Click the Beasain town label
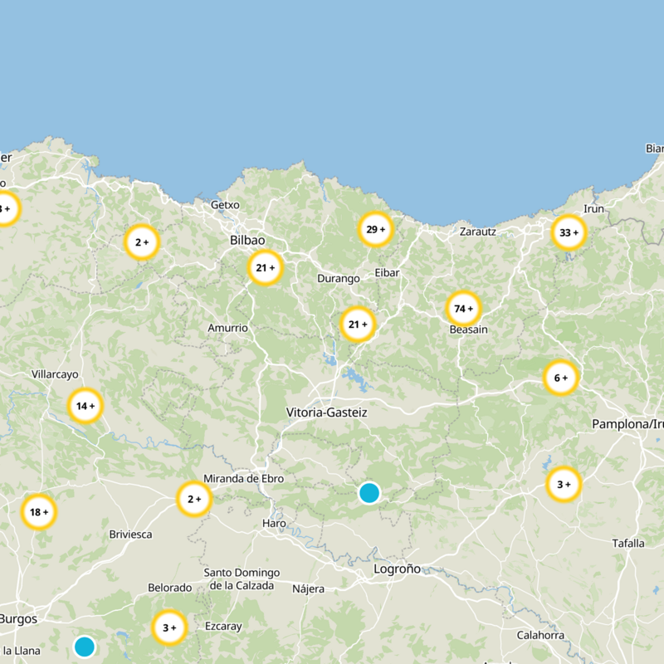Screen dimensions: 664x664 coord(468,330)
